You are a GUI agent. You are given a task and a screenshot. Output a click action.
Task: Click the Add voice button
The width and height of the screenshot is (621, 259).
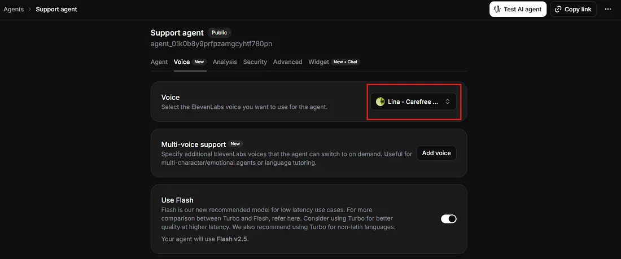[436, 153]
